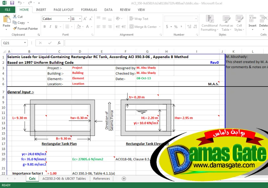Open the Number Format dropdown

pyautogui.click(x=196, y=19)
